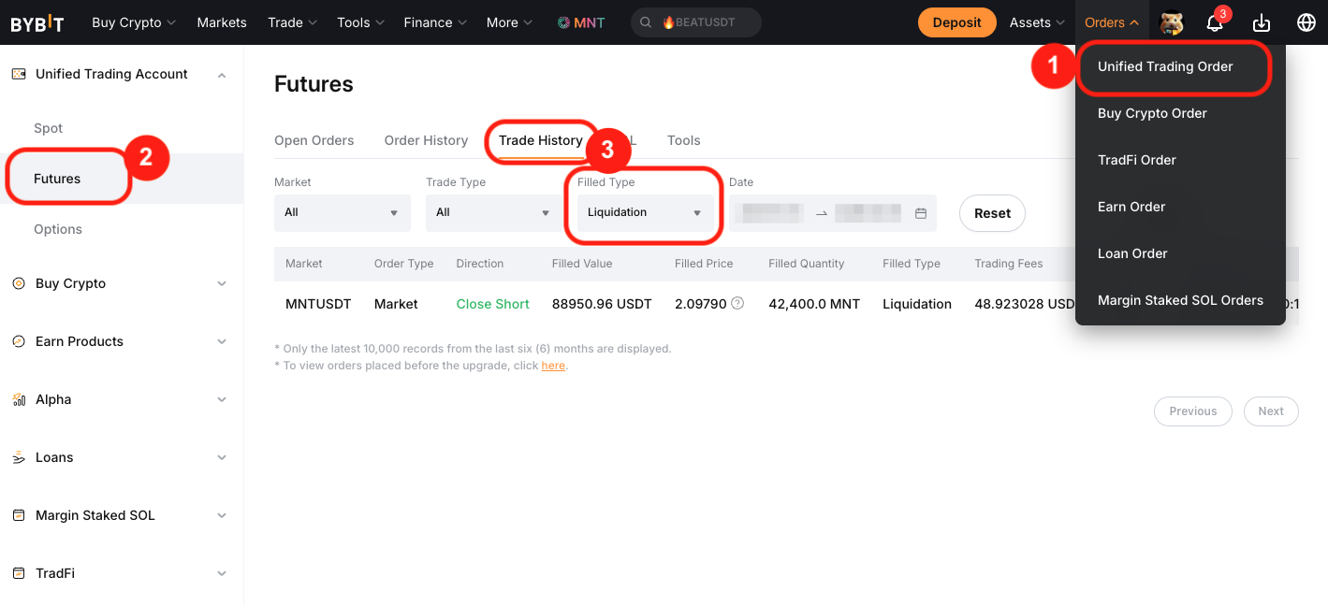Choose Margin Staked SOL Orders
This screenshot has width=1328, height=605.
pos(1180,300)
